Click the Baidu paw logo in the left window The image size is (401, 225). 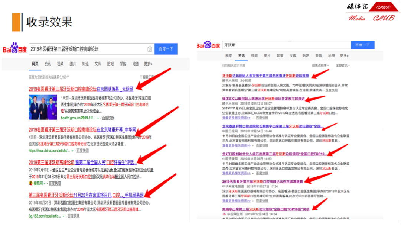(15, 48)
